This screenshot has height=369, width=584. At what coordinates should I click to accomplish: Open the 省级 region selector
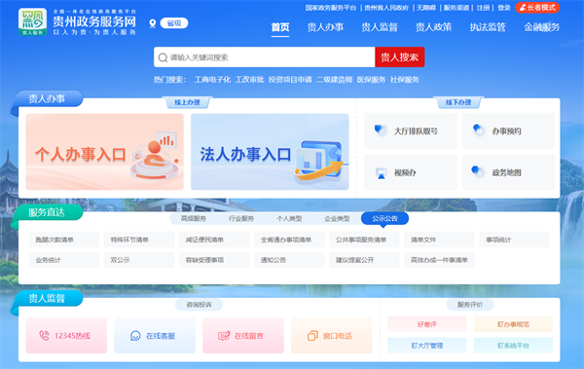pyautogui.click(x=174, y=23)
